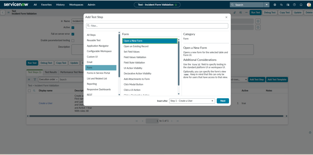Open the help question mark icon

(x=294, y=5)
